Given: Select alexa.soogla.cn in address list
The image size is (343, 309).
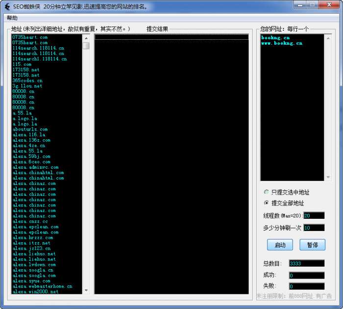Looking at the screenshot, I should 33,270.
